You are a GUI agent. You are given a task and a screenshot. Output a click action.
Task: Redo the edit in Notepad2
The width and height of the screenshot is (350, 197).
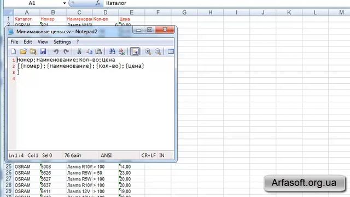coord(66,51)
